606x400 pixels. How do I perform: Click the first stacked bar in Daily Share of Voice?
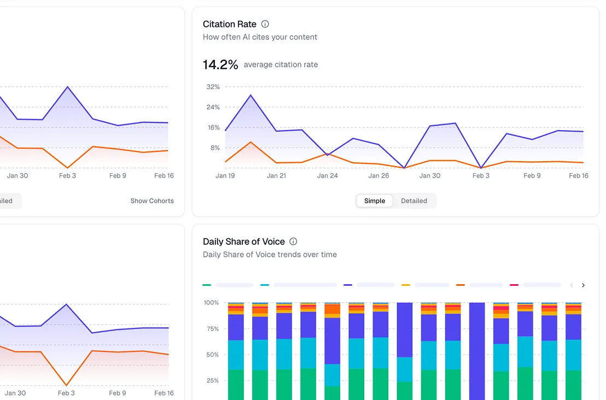(x=236, y=350)
